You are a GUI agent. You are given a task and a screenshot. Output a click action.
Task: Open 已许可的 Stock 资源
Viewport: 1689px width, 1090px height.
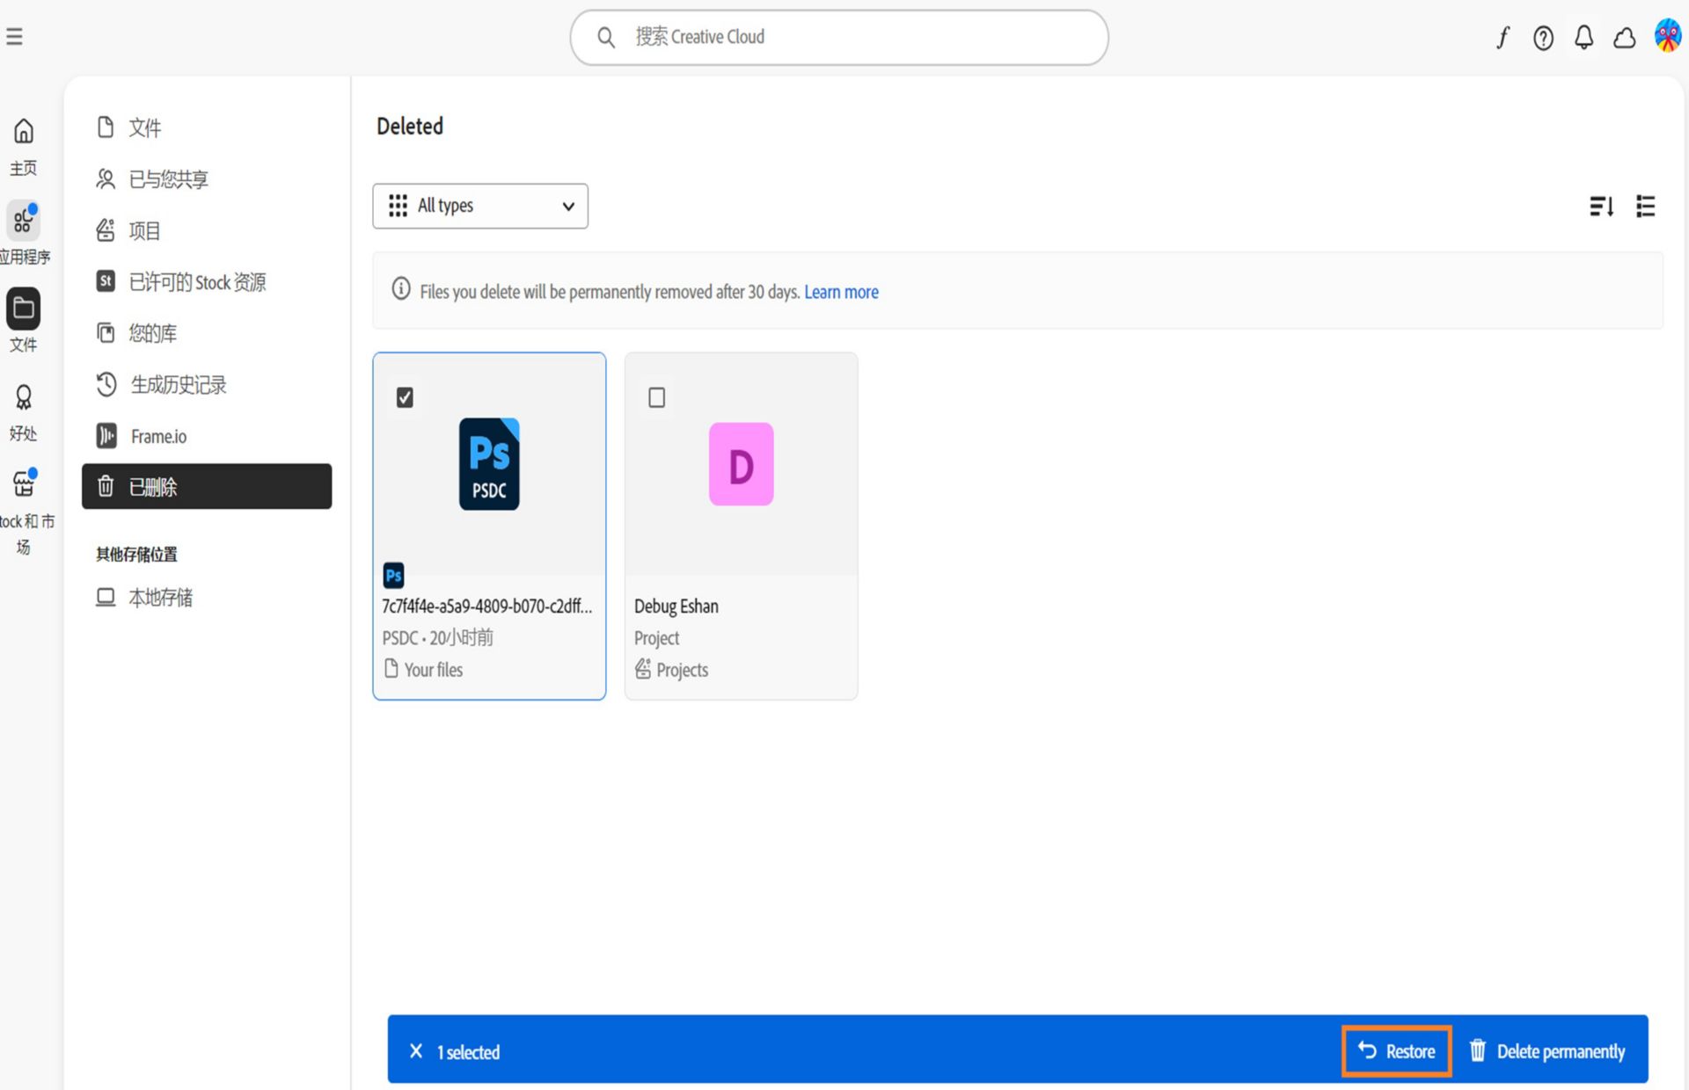pos(207,281)
